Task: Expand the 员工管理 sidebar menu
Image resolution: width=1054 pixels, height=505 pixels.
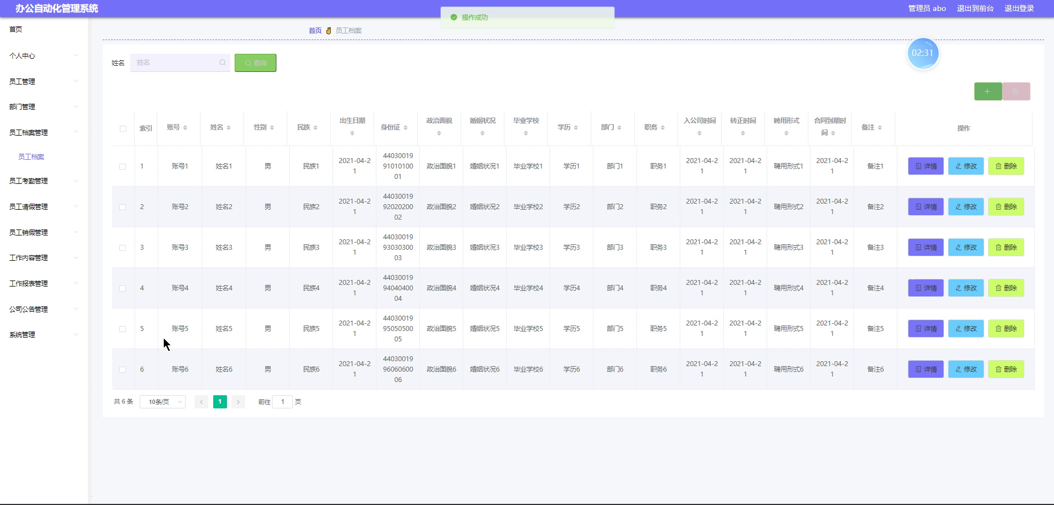Action: pyautogui.click(x=44, y=81)
